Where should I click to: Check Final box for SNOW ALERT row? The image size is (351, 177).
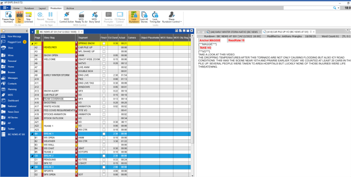click(x=104, y=91)
